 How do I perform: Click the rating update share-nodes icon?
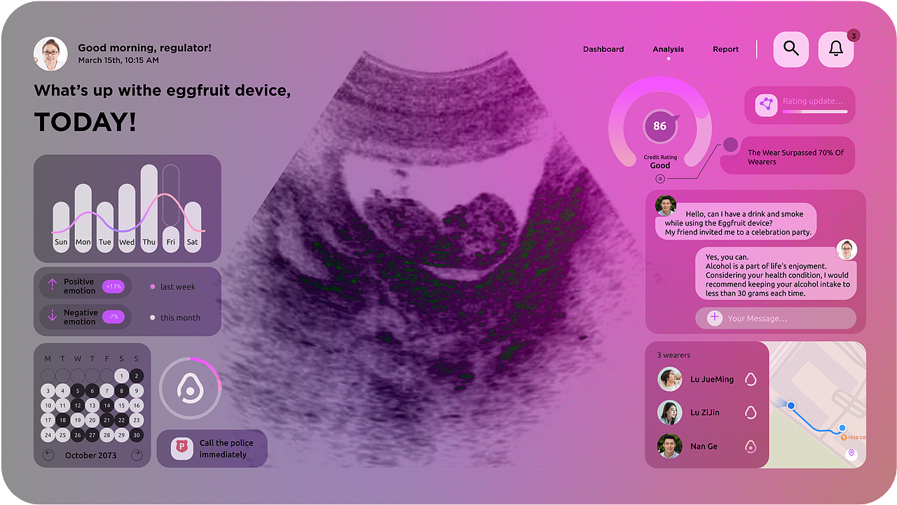click(767, 105)
